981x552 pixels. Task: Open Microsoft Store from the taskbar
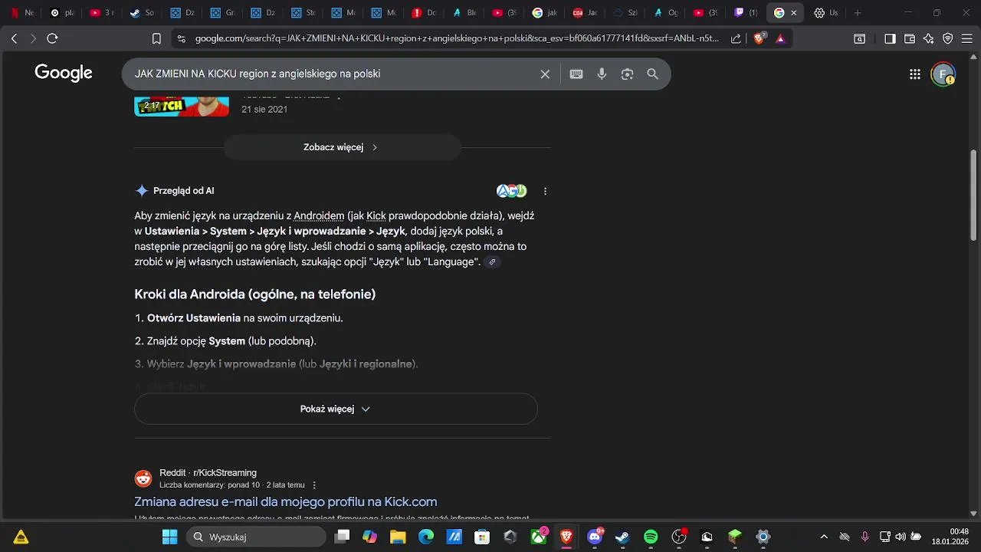click(482, 537)
